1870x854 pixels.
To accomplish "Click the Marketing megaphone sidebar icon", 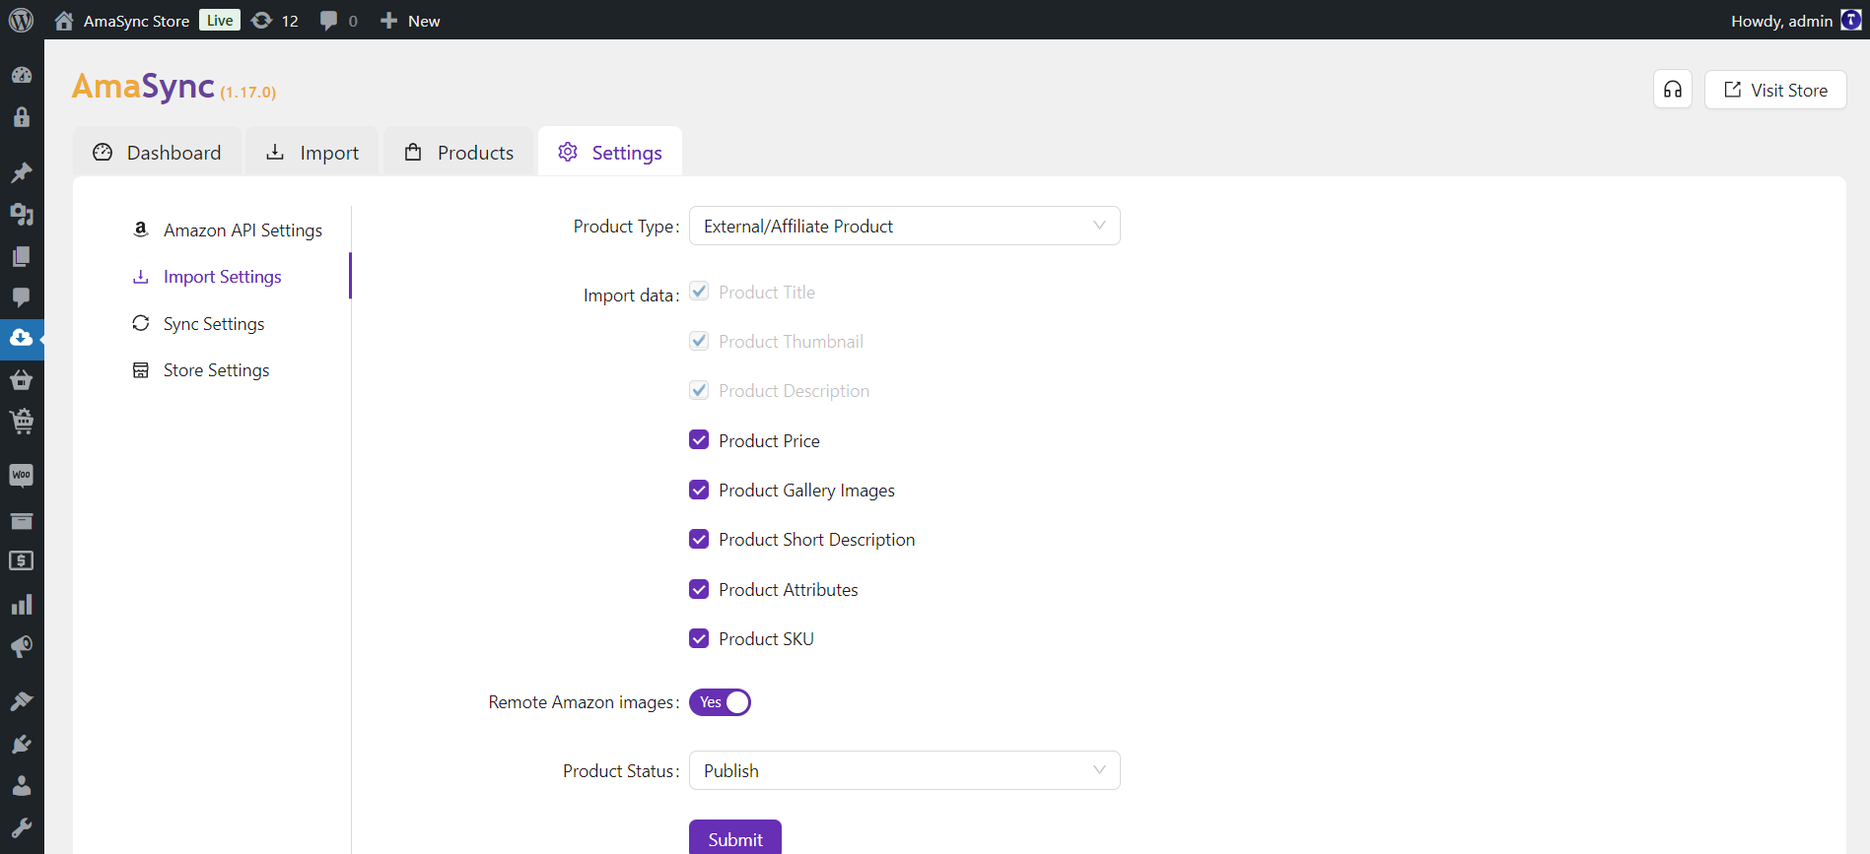I will click(21, 646).
